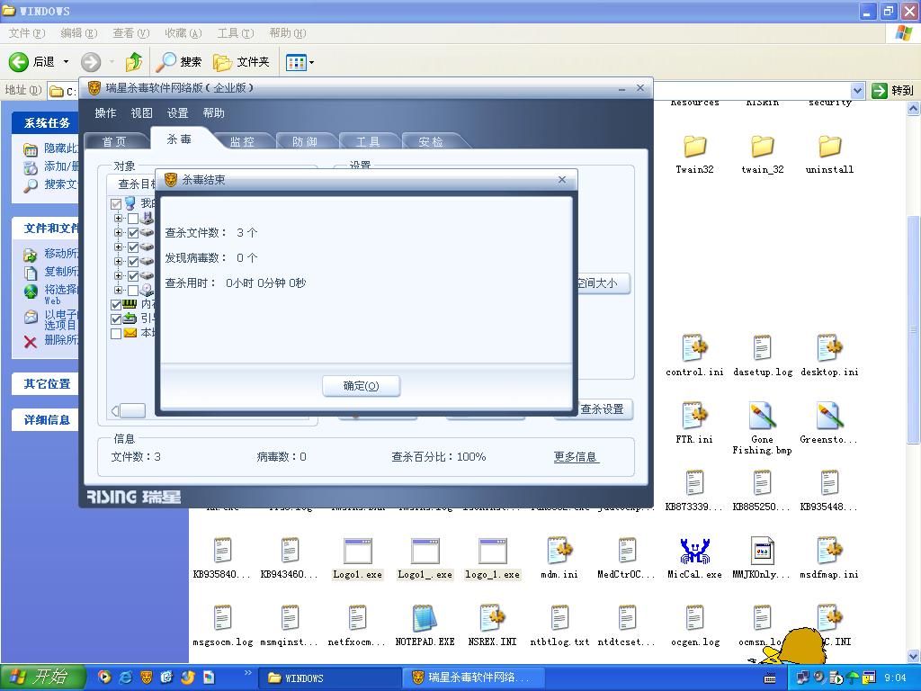Uncheck the memory (内存) scan checkbox

116,305
